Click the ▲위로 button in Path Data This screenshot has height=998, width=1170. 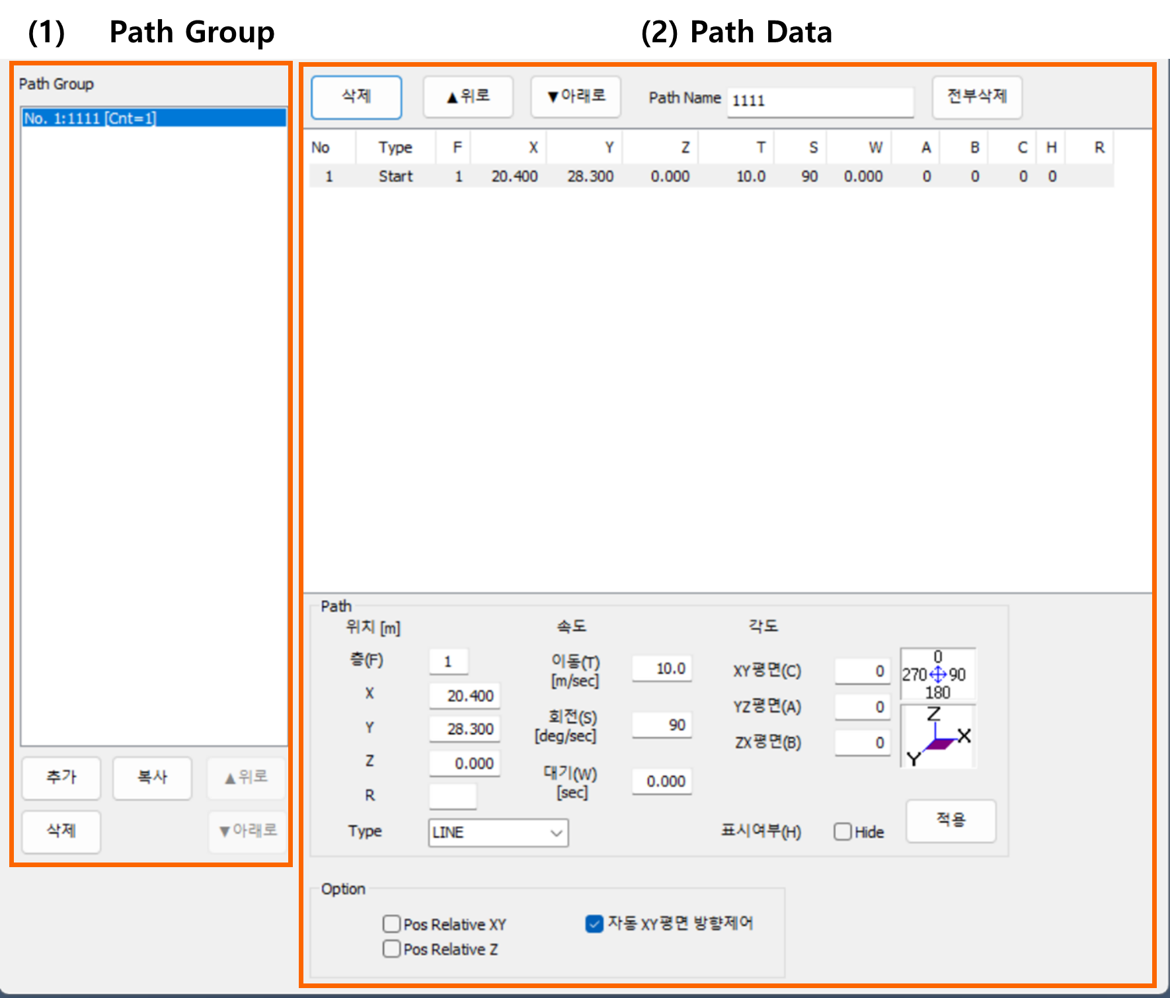click(468, 96)
